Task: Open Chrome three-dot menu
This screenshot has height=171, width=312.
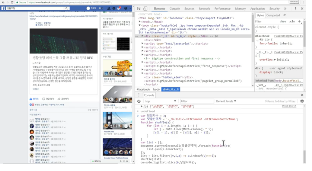Action: click(303, 2)
